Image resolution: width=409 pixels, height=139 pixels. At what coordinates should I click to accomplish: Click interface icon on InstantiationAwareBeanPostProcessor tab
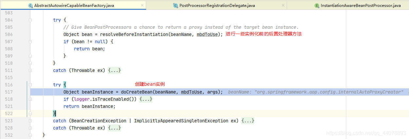(316, 6)
